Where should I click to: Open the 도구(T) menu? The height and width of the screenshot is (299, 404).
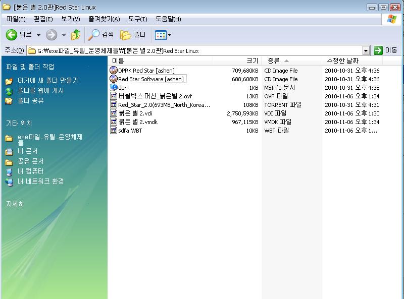pos(137,19)
